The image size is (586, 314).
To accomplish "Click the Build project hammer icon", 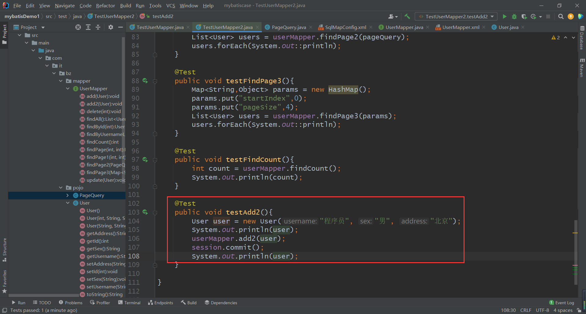I will tap(407, 16).
